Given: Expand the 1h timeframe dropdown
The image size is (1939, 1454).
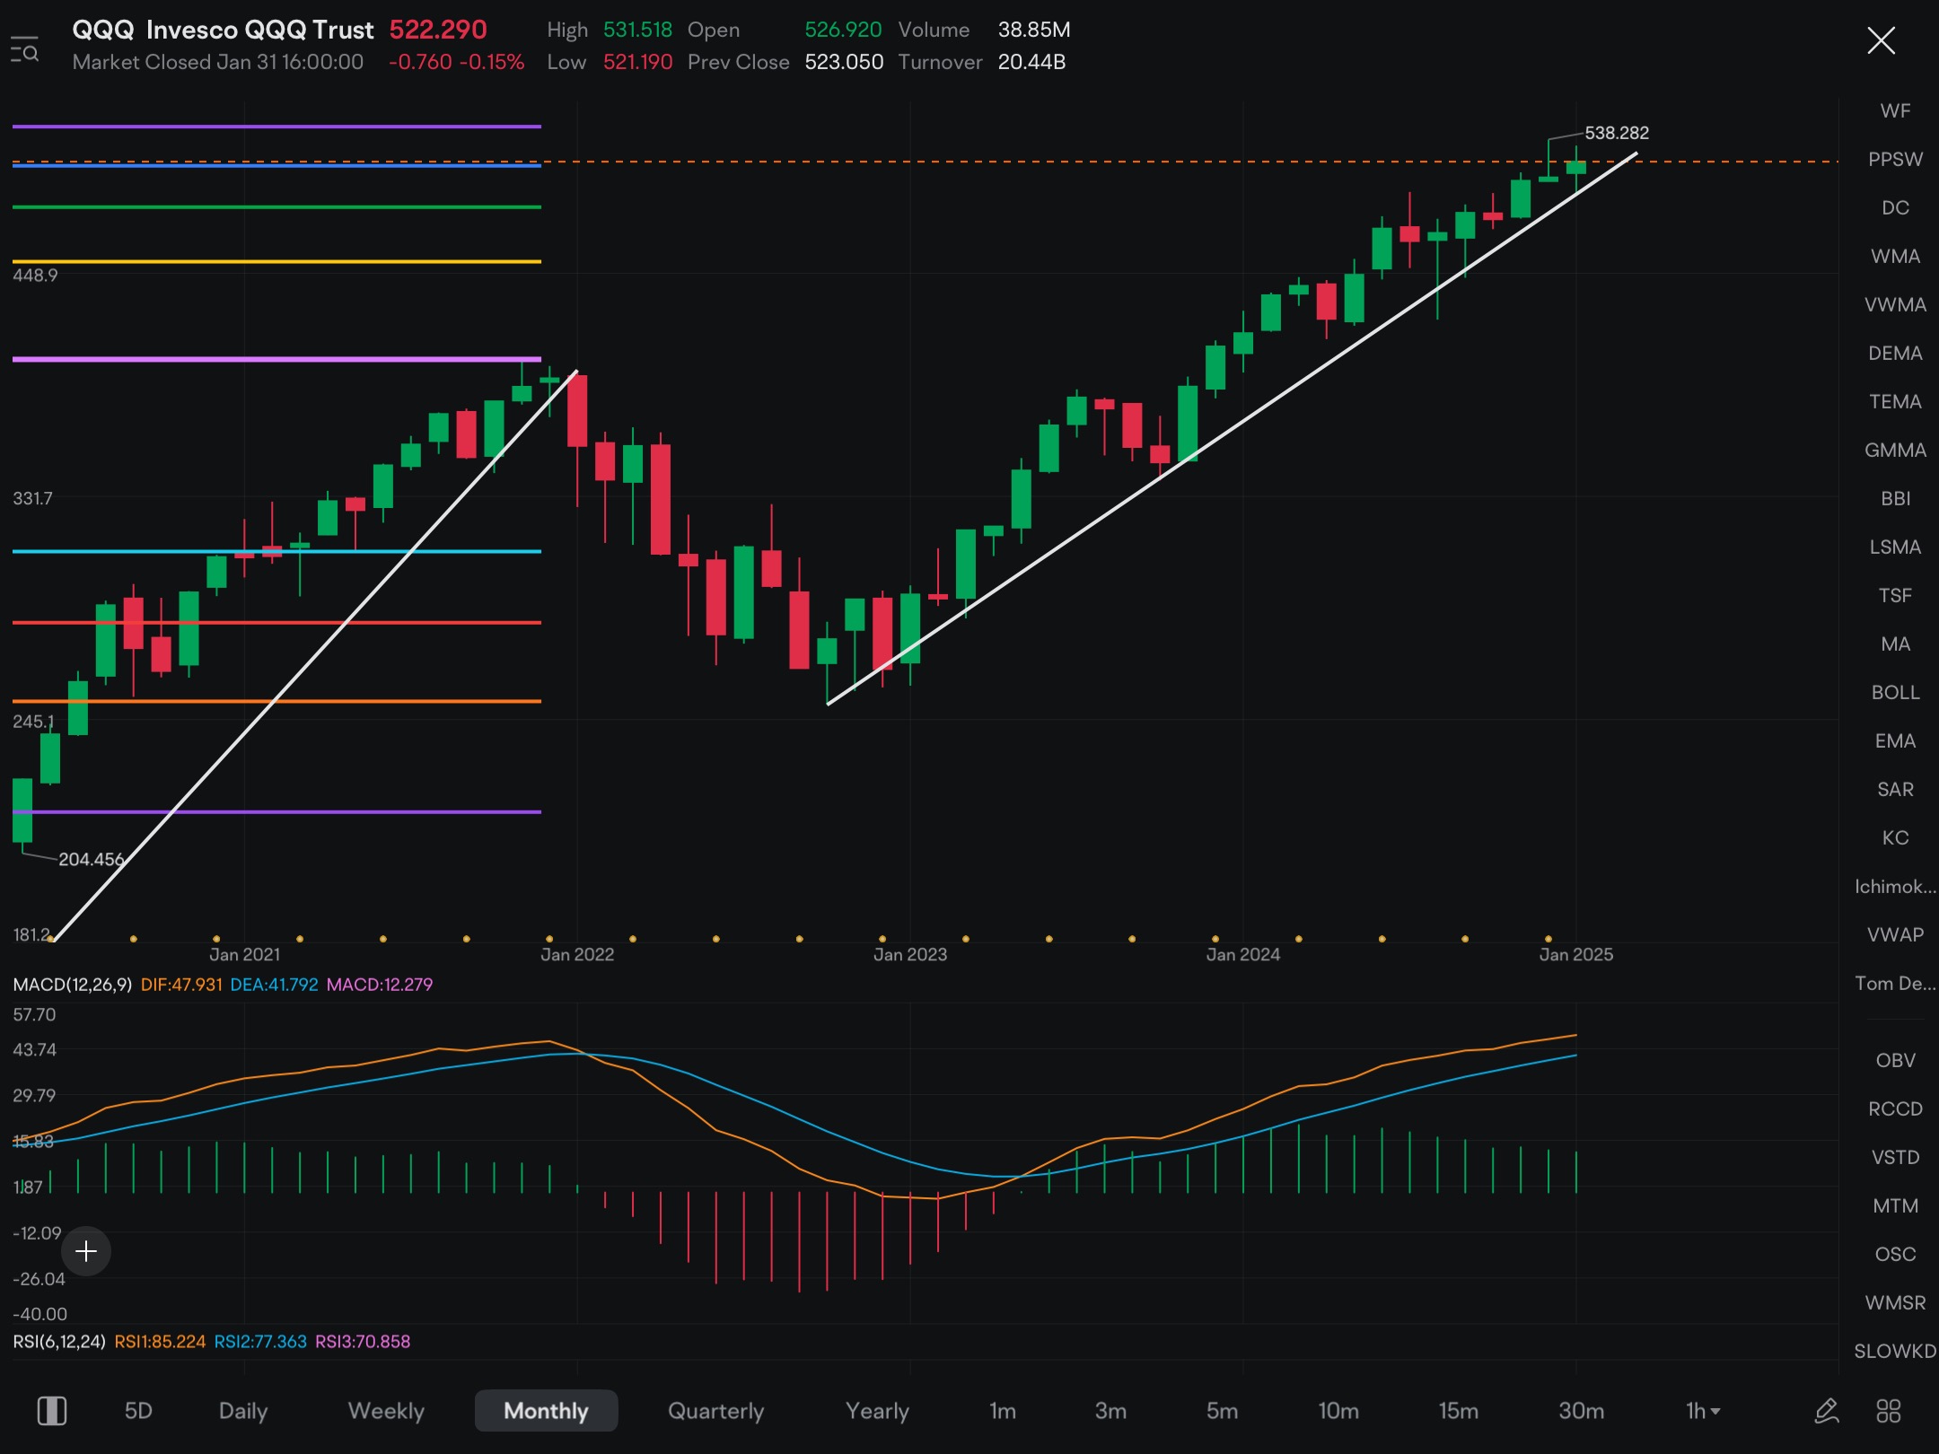Looking at the screenshot, I should pos(1703,1411).
